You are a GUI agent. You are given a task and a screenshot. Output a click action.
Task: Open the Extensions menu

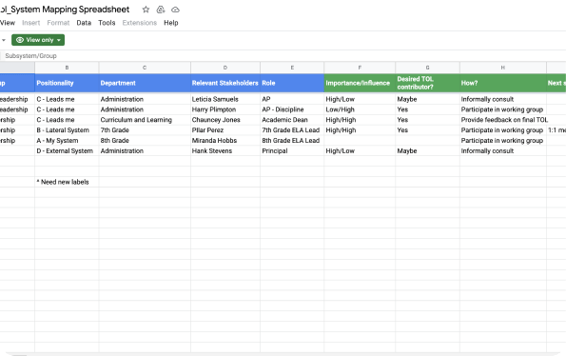pyautogui.click(x=139, y=23)
